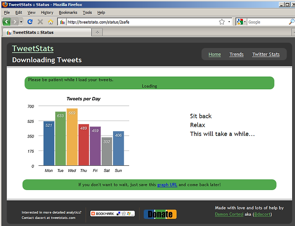Click the Google search engine icon

[240, 22]
